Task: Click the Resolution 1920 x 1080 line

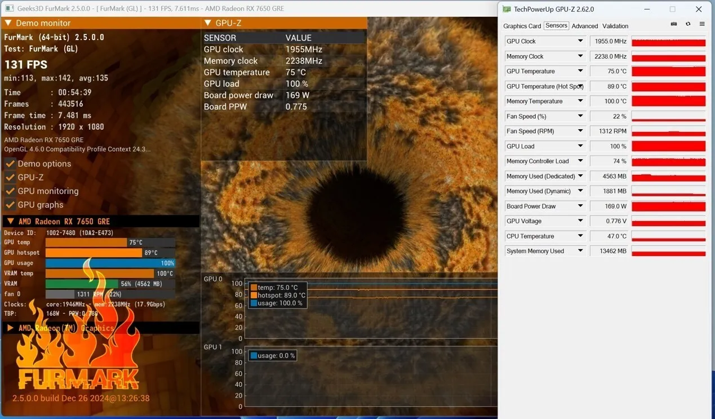Action: (x=54, y=127)
